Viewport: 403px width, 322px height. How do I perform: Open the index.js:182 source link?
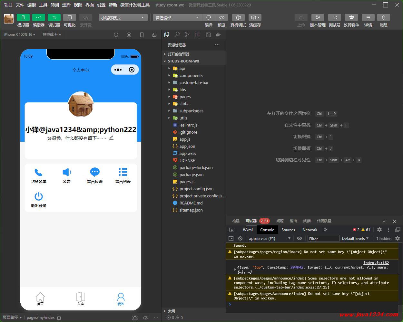point(376,263)
